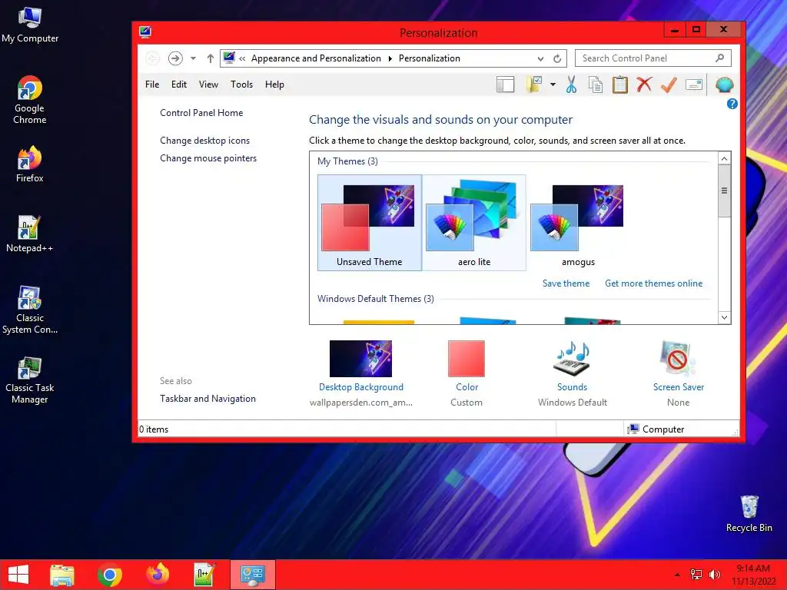Screen dimensions: 787x590
Task: Toggle the navigation pane toolbar icon
Action: 505,85
